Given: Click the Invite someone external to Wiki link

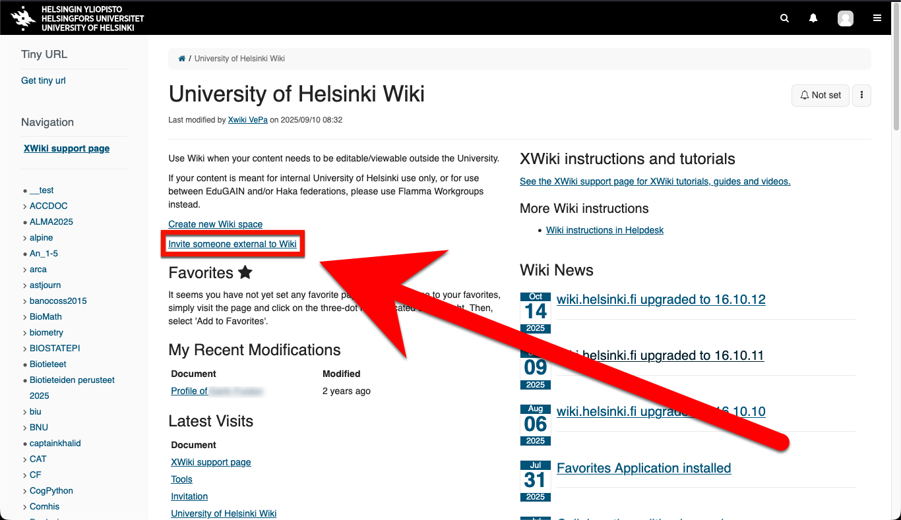Looking at the screenshot, I should (x=232, y=244).
